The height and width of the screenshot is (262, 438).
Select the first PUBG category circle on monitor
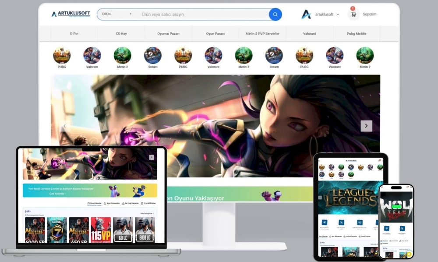pos(62,55)
